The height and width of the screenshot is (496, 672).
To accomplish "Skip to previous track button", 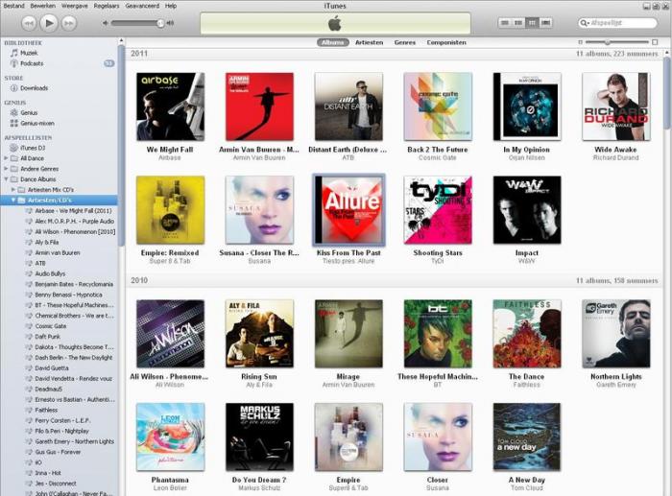I will tap(29, 23).
